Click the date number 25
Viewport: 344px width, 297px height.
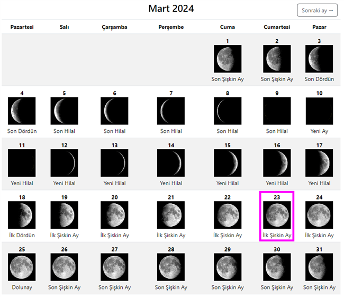[22, 249]
